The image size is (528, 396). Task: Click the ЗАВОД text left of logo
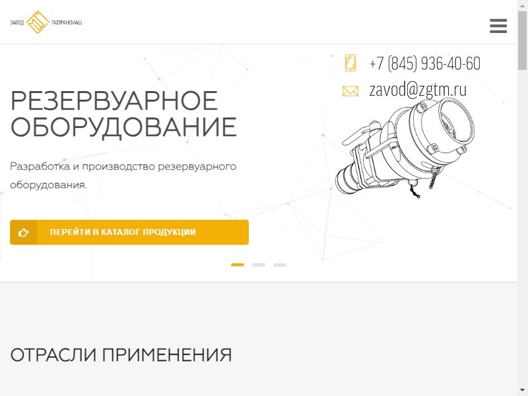pos(17,23)
